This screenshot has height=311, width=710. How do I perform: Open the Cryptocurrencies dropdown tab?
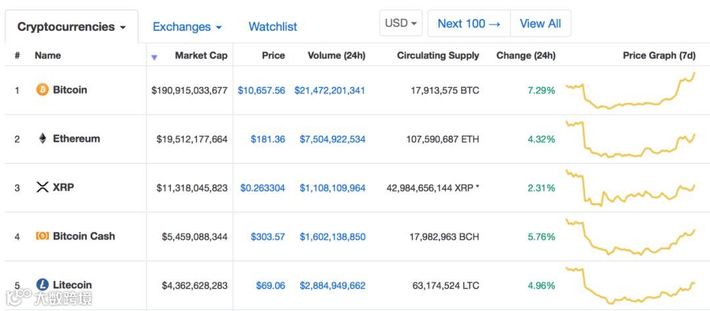[x=72, y=27]
